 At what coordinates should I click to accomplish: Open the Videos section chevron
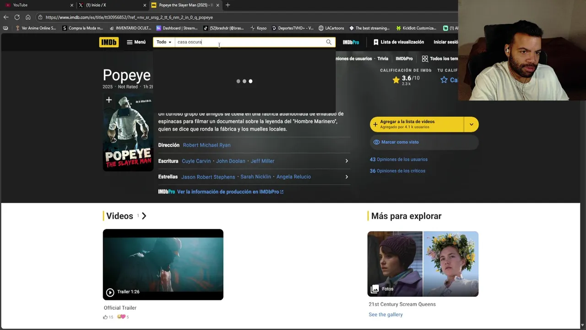tap(144, 216)
